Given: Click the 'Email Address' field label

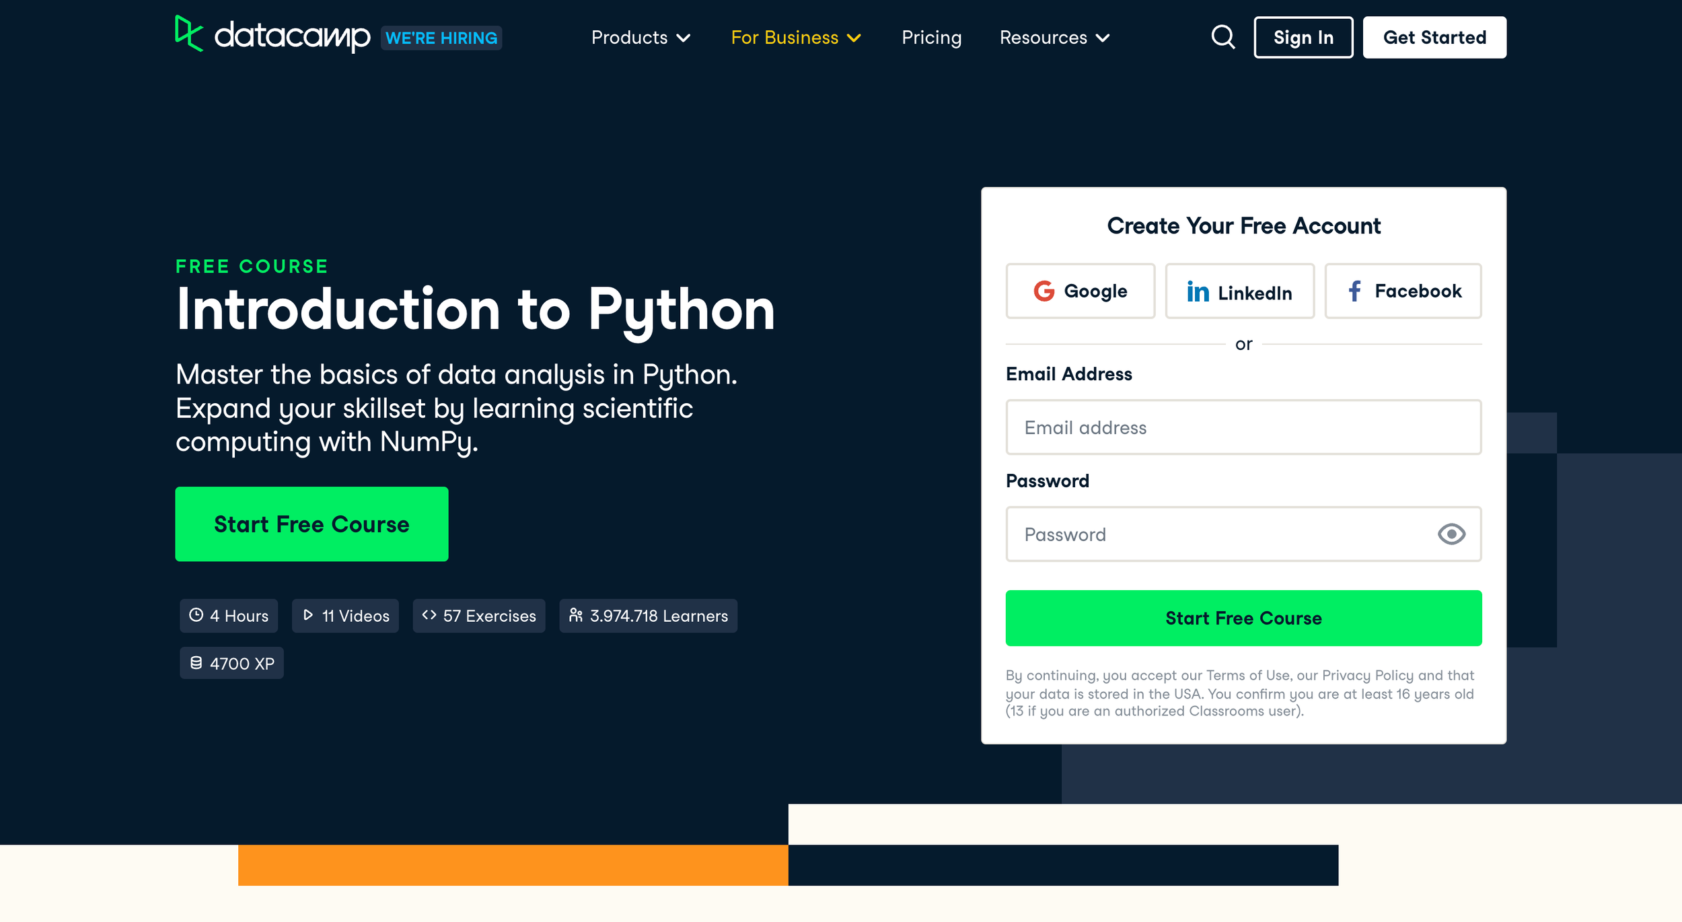Looking at the screenshot, I should [1068, 374].
